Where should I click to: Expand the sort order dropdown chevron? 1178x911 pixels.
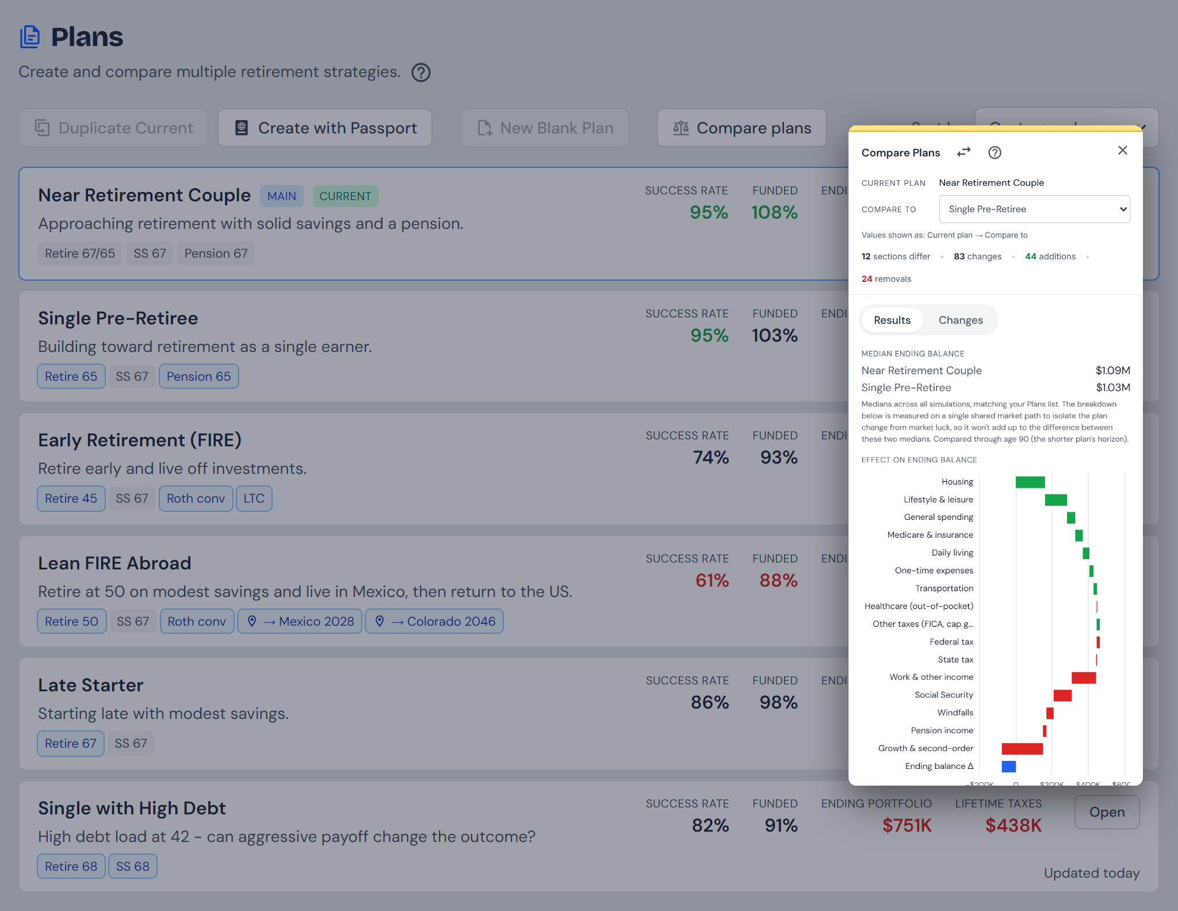coord(1142,127)
